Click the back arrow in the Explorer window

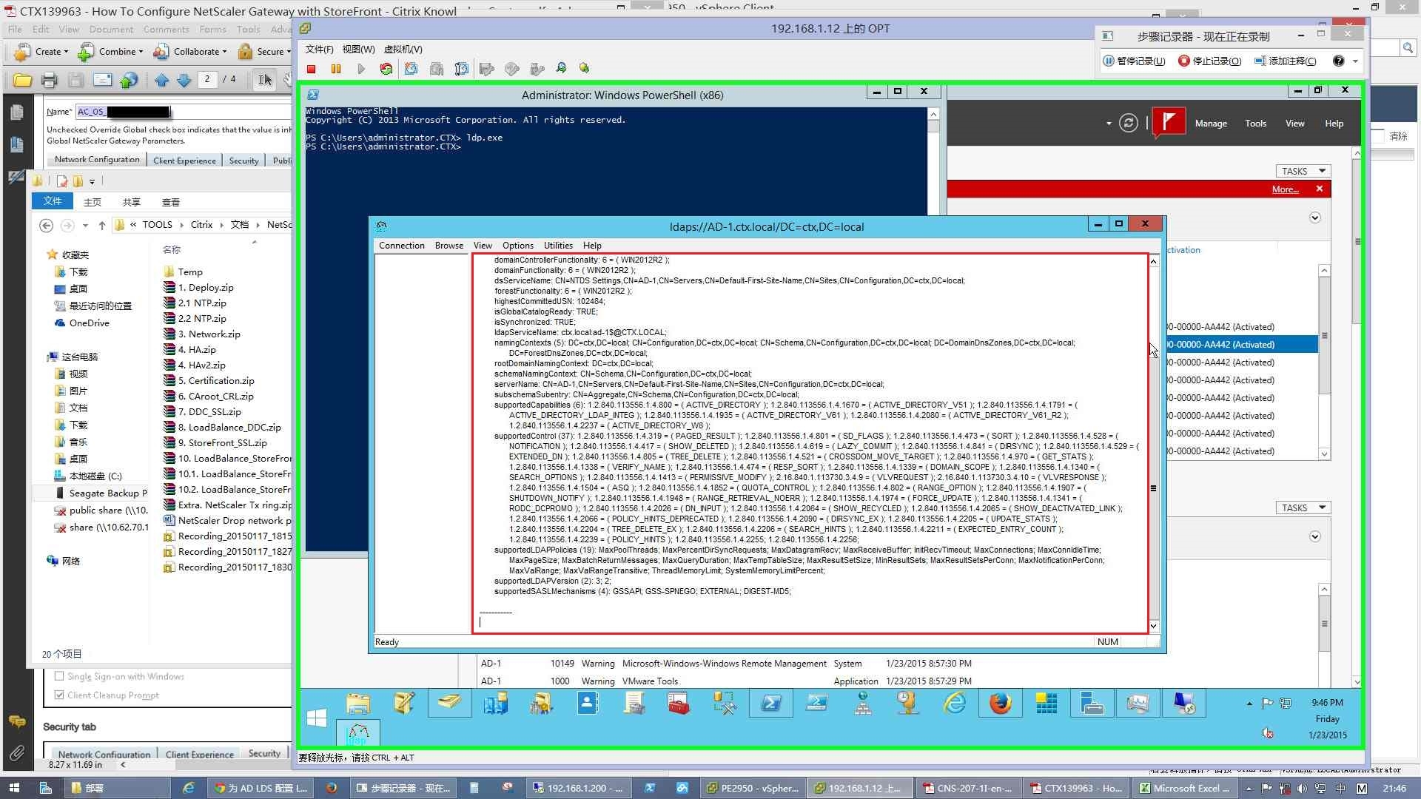click(x=46, y=225)
